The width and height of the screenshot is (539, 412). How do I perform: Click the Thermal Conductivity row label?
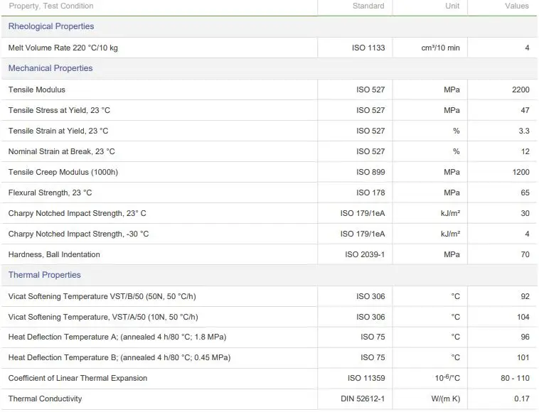[45, 399]
